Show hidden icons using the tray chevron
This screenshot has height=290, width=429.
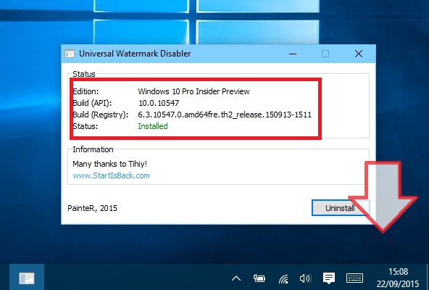[236, 279]
